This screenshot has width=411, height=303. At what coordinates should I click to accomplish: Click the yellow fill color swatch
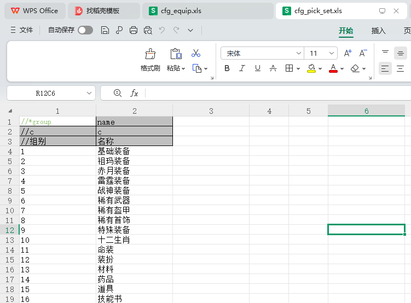coord(311,68)
